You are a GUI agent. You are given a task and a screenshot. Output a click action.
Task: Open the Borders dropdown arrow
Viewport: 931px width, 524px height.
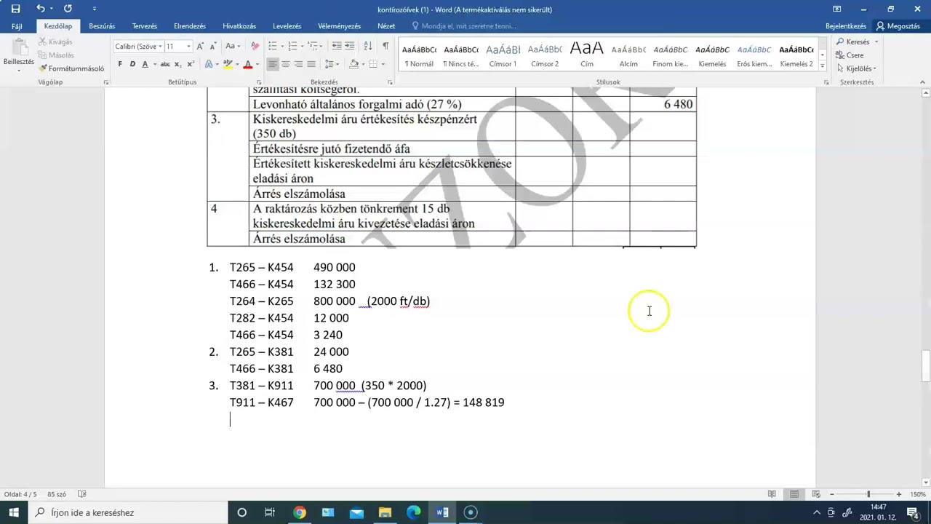click(383, 64)
